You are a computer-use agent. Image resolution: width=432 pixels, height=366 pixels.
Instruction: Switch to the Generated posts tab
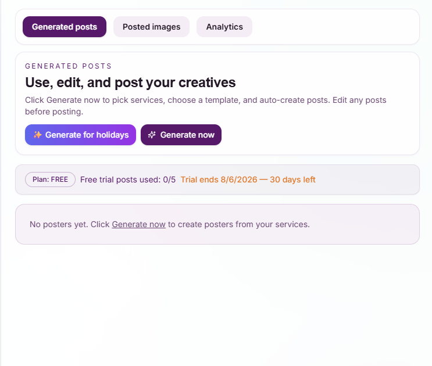click(x=65, y=27)
